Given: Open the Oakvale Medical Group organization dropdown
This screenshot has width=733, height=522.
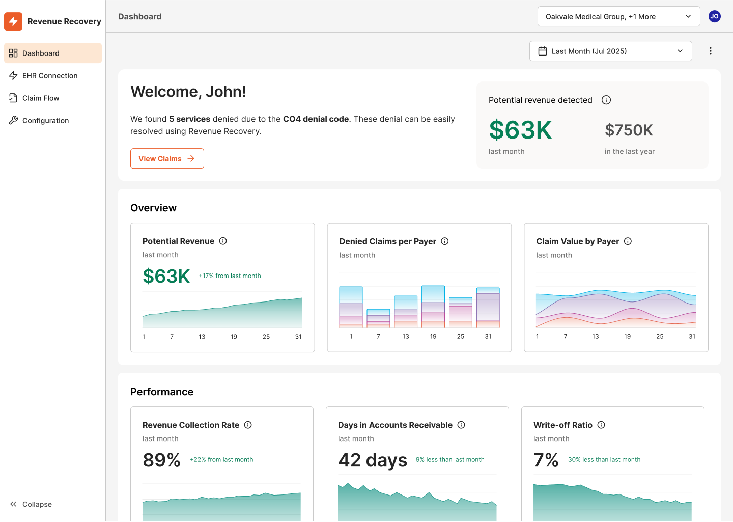Looking at the screenshot, I should tap(618, 16).
